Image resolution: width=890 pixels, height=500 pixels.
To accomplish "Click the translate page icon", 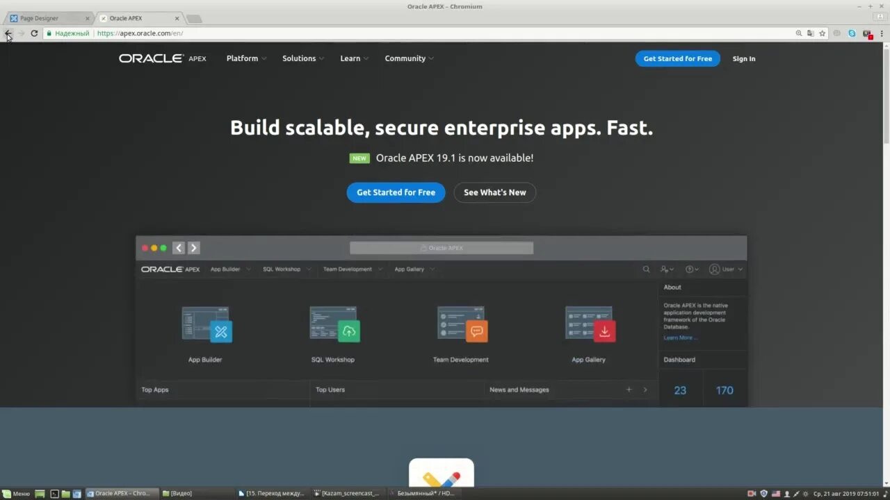I will point(810,33).
